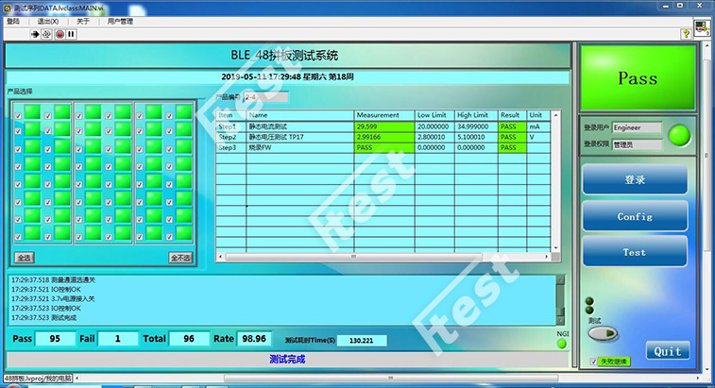Open the 退出(X) menu
715x388 pixels.
(x=47, y=20)
